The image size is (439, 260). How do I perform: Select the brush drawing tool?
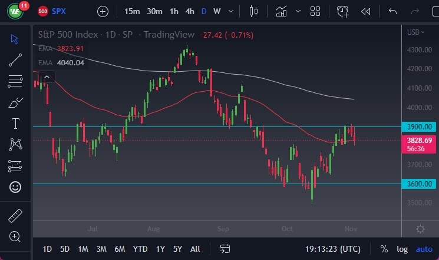[x=15, y=102]
